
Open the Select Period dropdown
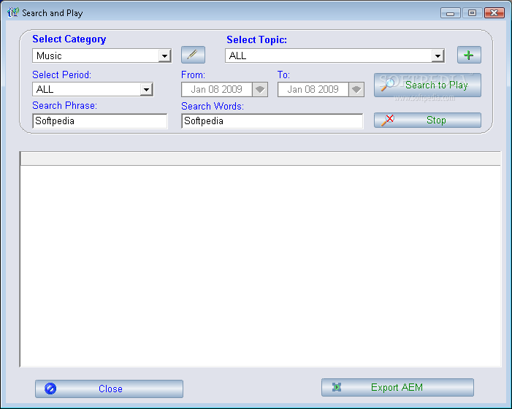coord(146,89)
